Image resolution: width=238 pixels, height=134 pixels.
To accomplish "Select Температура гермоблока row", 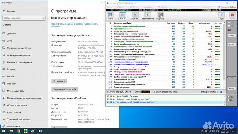I will point(165,59).
